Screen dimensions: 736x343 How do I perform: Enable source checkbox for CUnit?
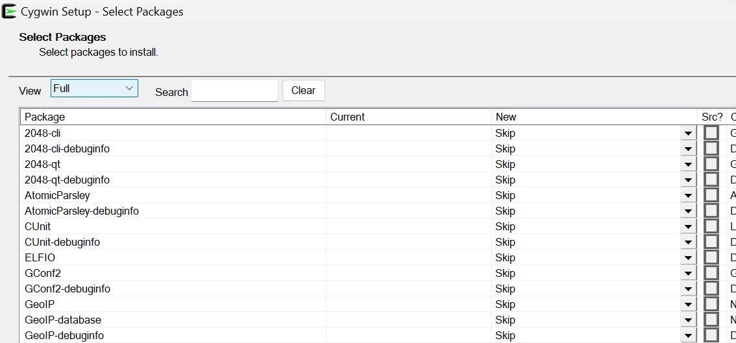pyautogui.click(x=711, y=226)
